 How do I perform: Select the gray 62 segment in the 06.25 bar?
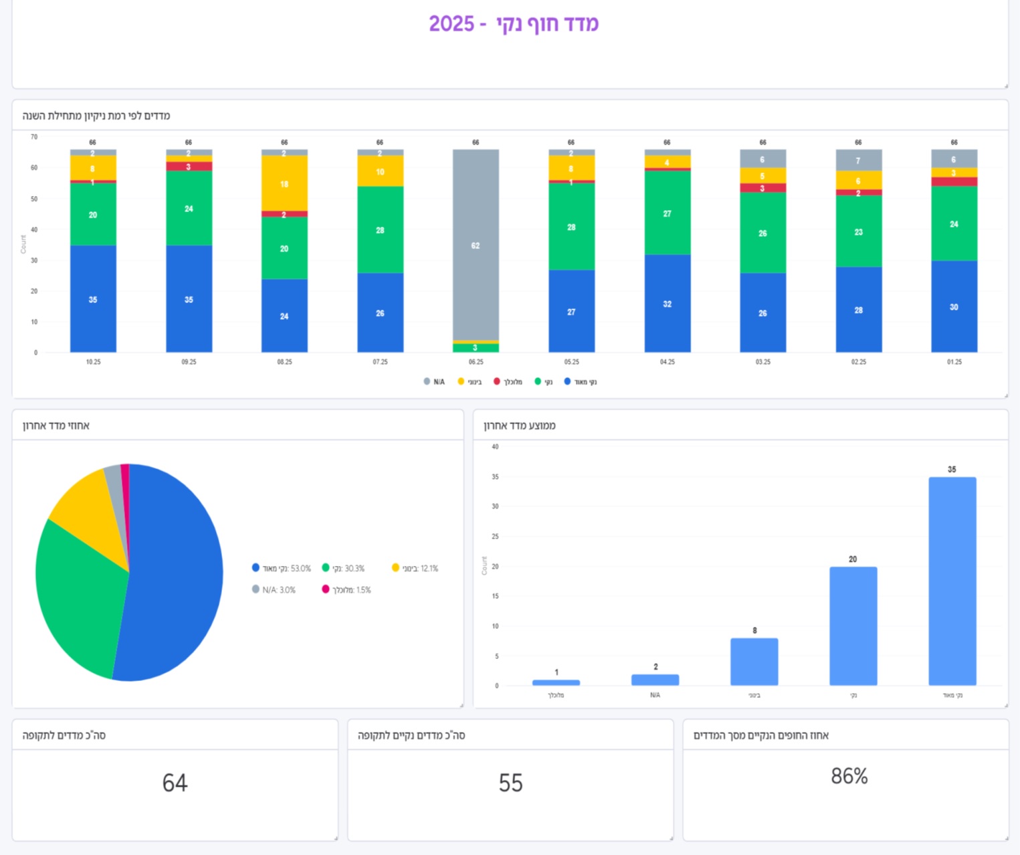click(476, 245)
